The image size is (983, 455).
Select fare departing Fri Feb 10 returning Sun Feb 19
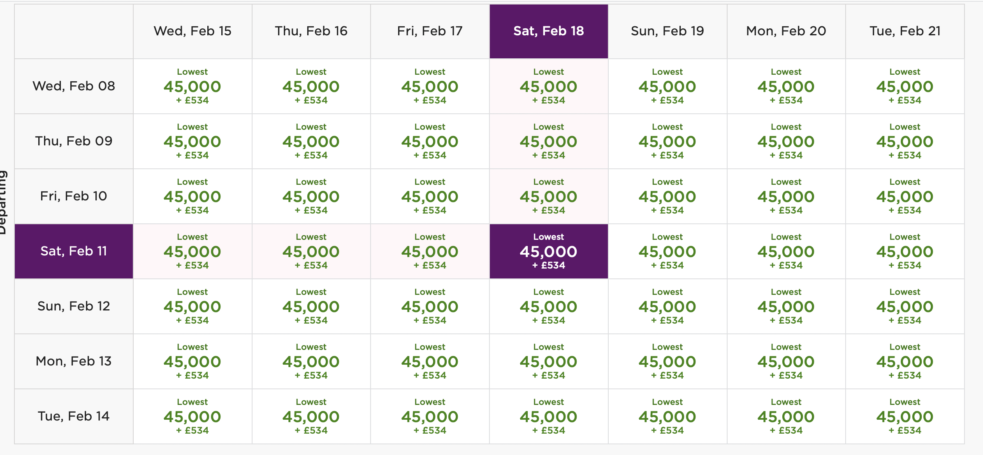click(x=667, y=196)
